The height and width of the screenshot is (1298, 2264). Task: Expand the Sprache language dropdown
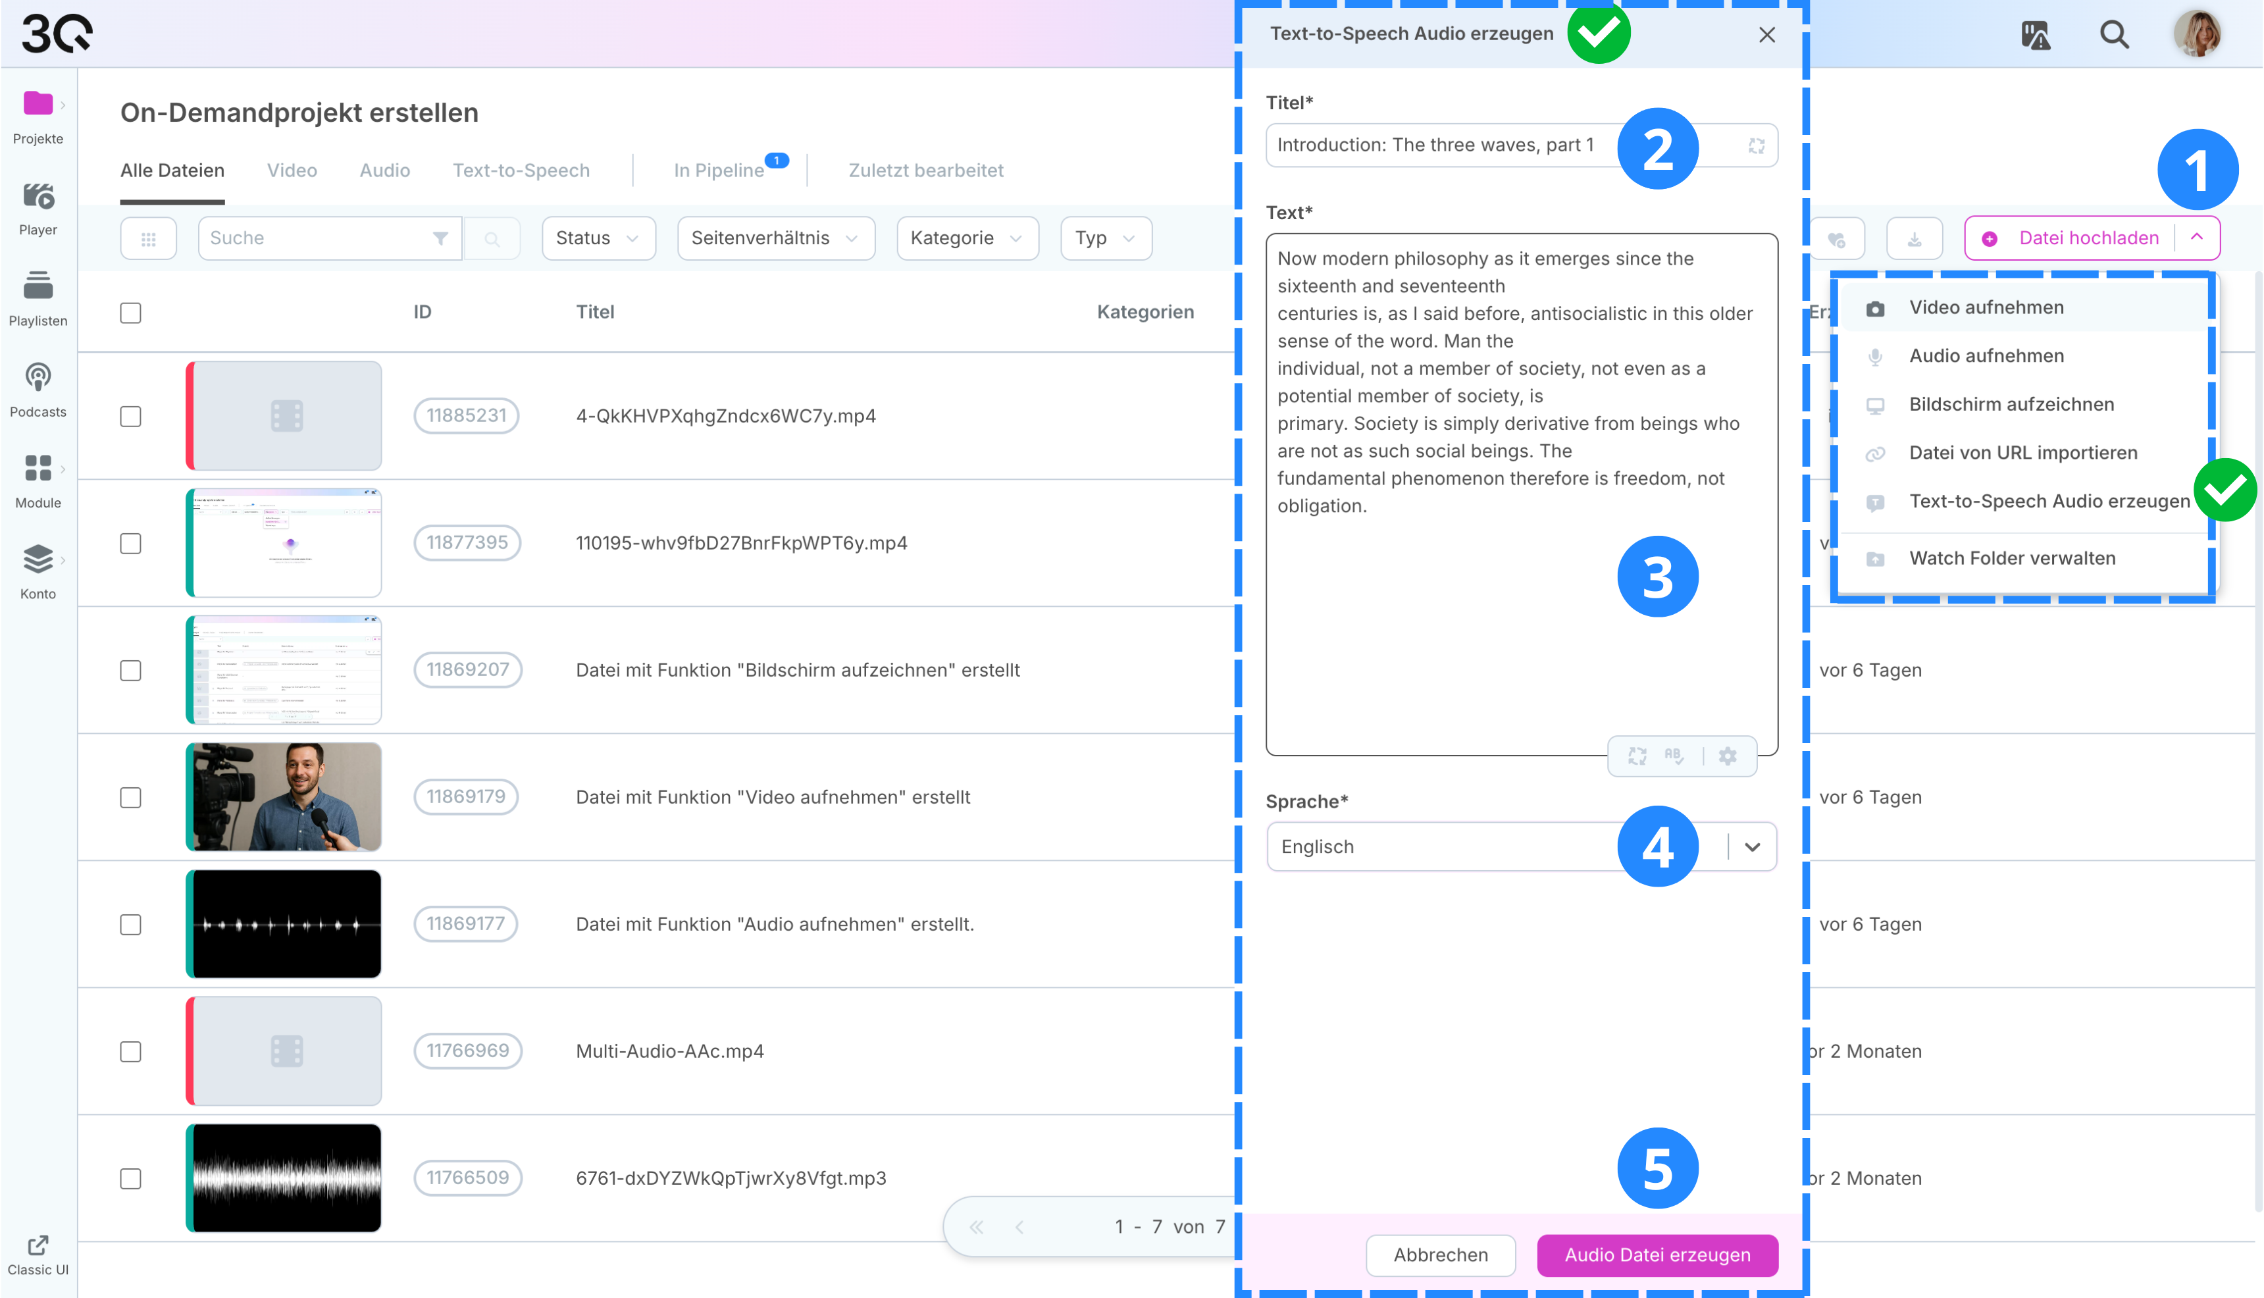(x=1753, y=846)
